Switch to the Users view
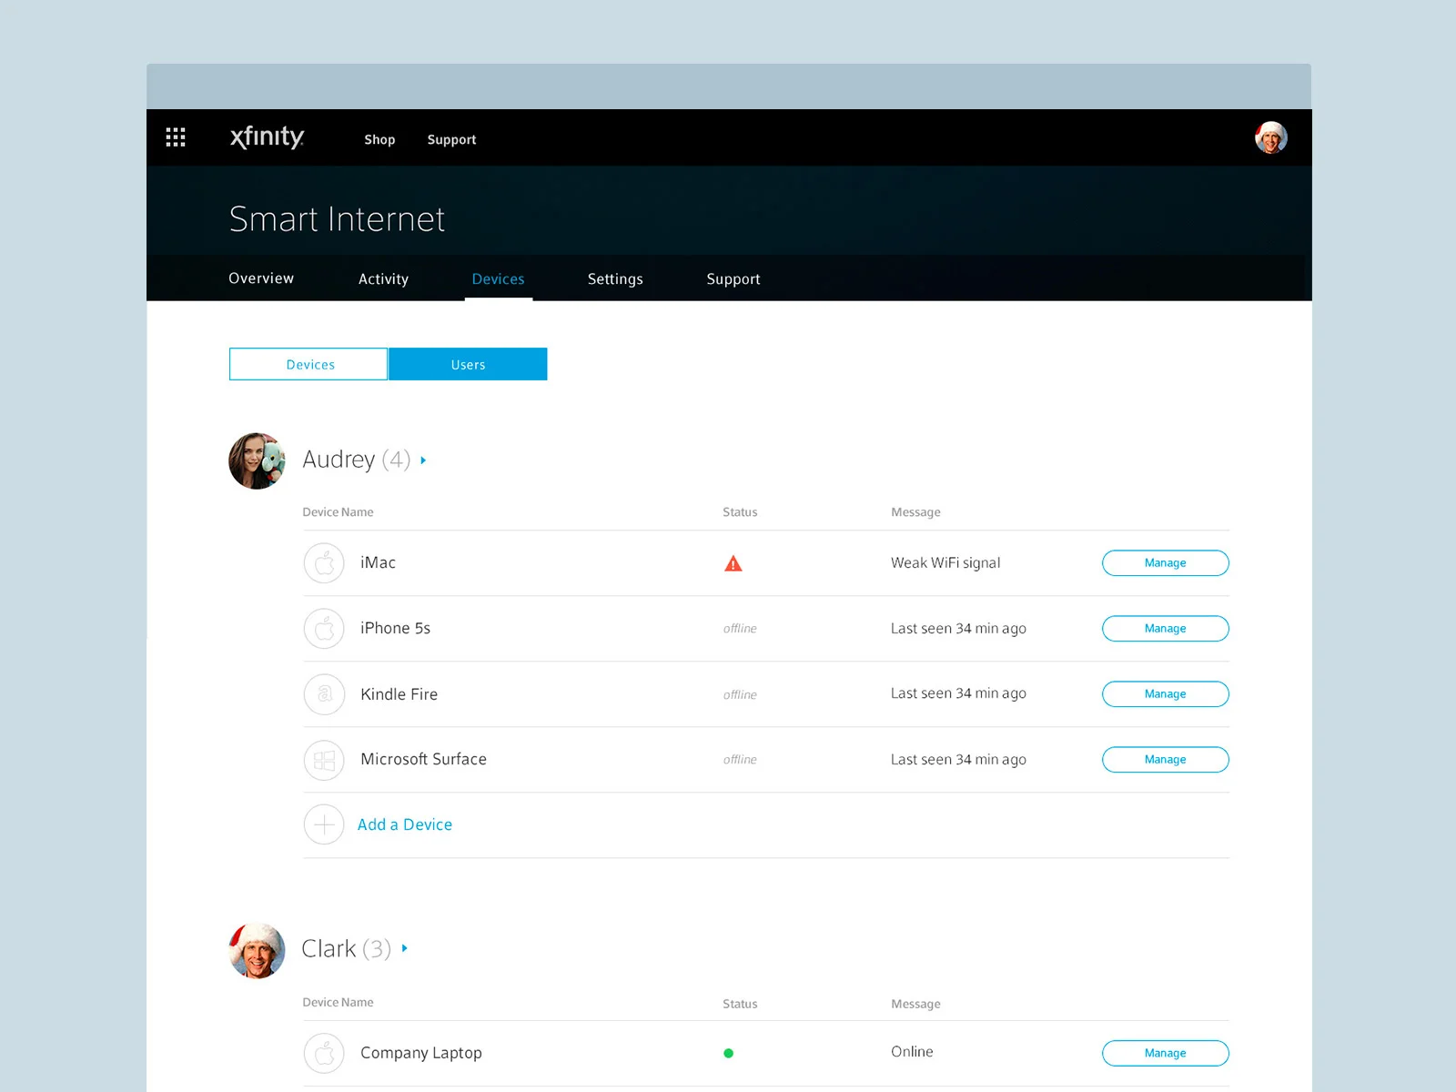This screenshot has height=1092, width=1456. point(468,364)
